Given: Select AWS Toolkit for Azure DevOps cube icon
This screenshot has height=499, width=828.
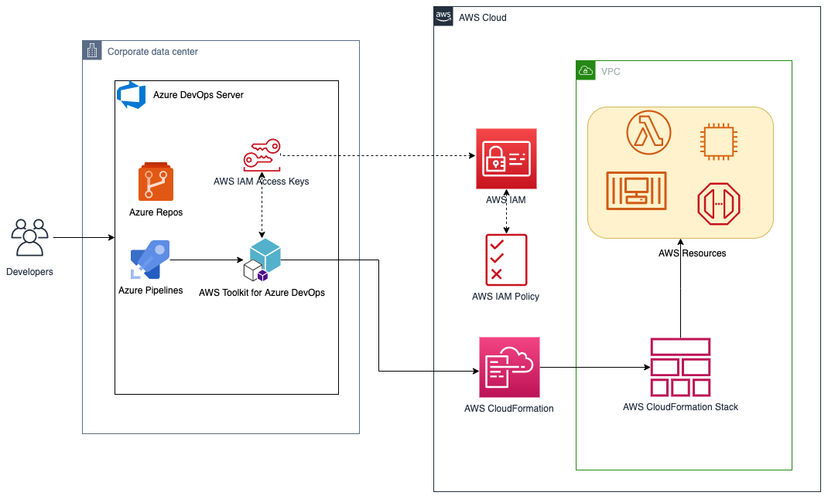Looking at the screenshot, I should 262,260.
